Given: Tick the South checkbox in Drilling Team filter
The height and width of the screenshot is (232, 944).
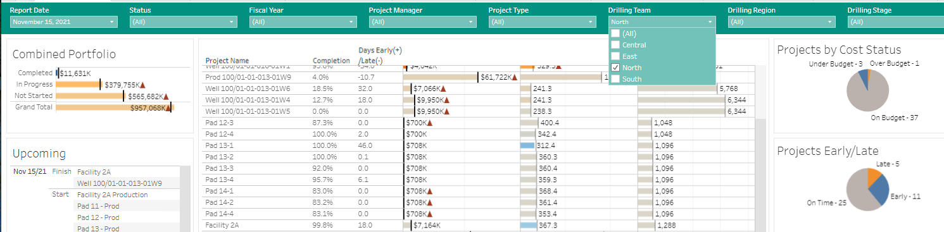Looking at the screenshot, I should (615, 79).
